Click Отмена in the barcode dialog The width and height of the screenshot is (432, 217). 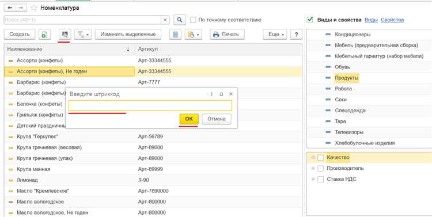tap(217, 119)
